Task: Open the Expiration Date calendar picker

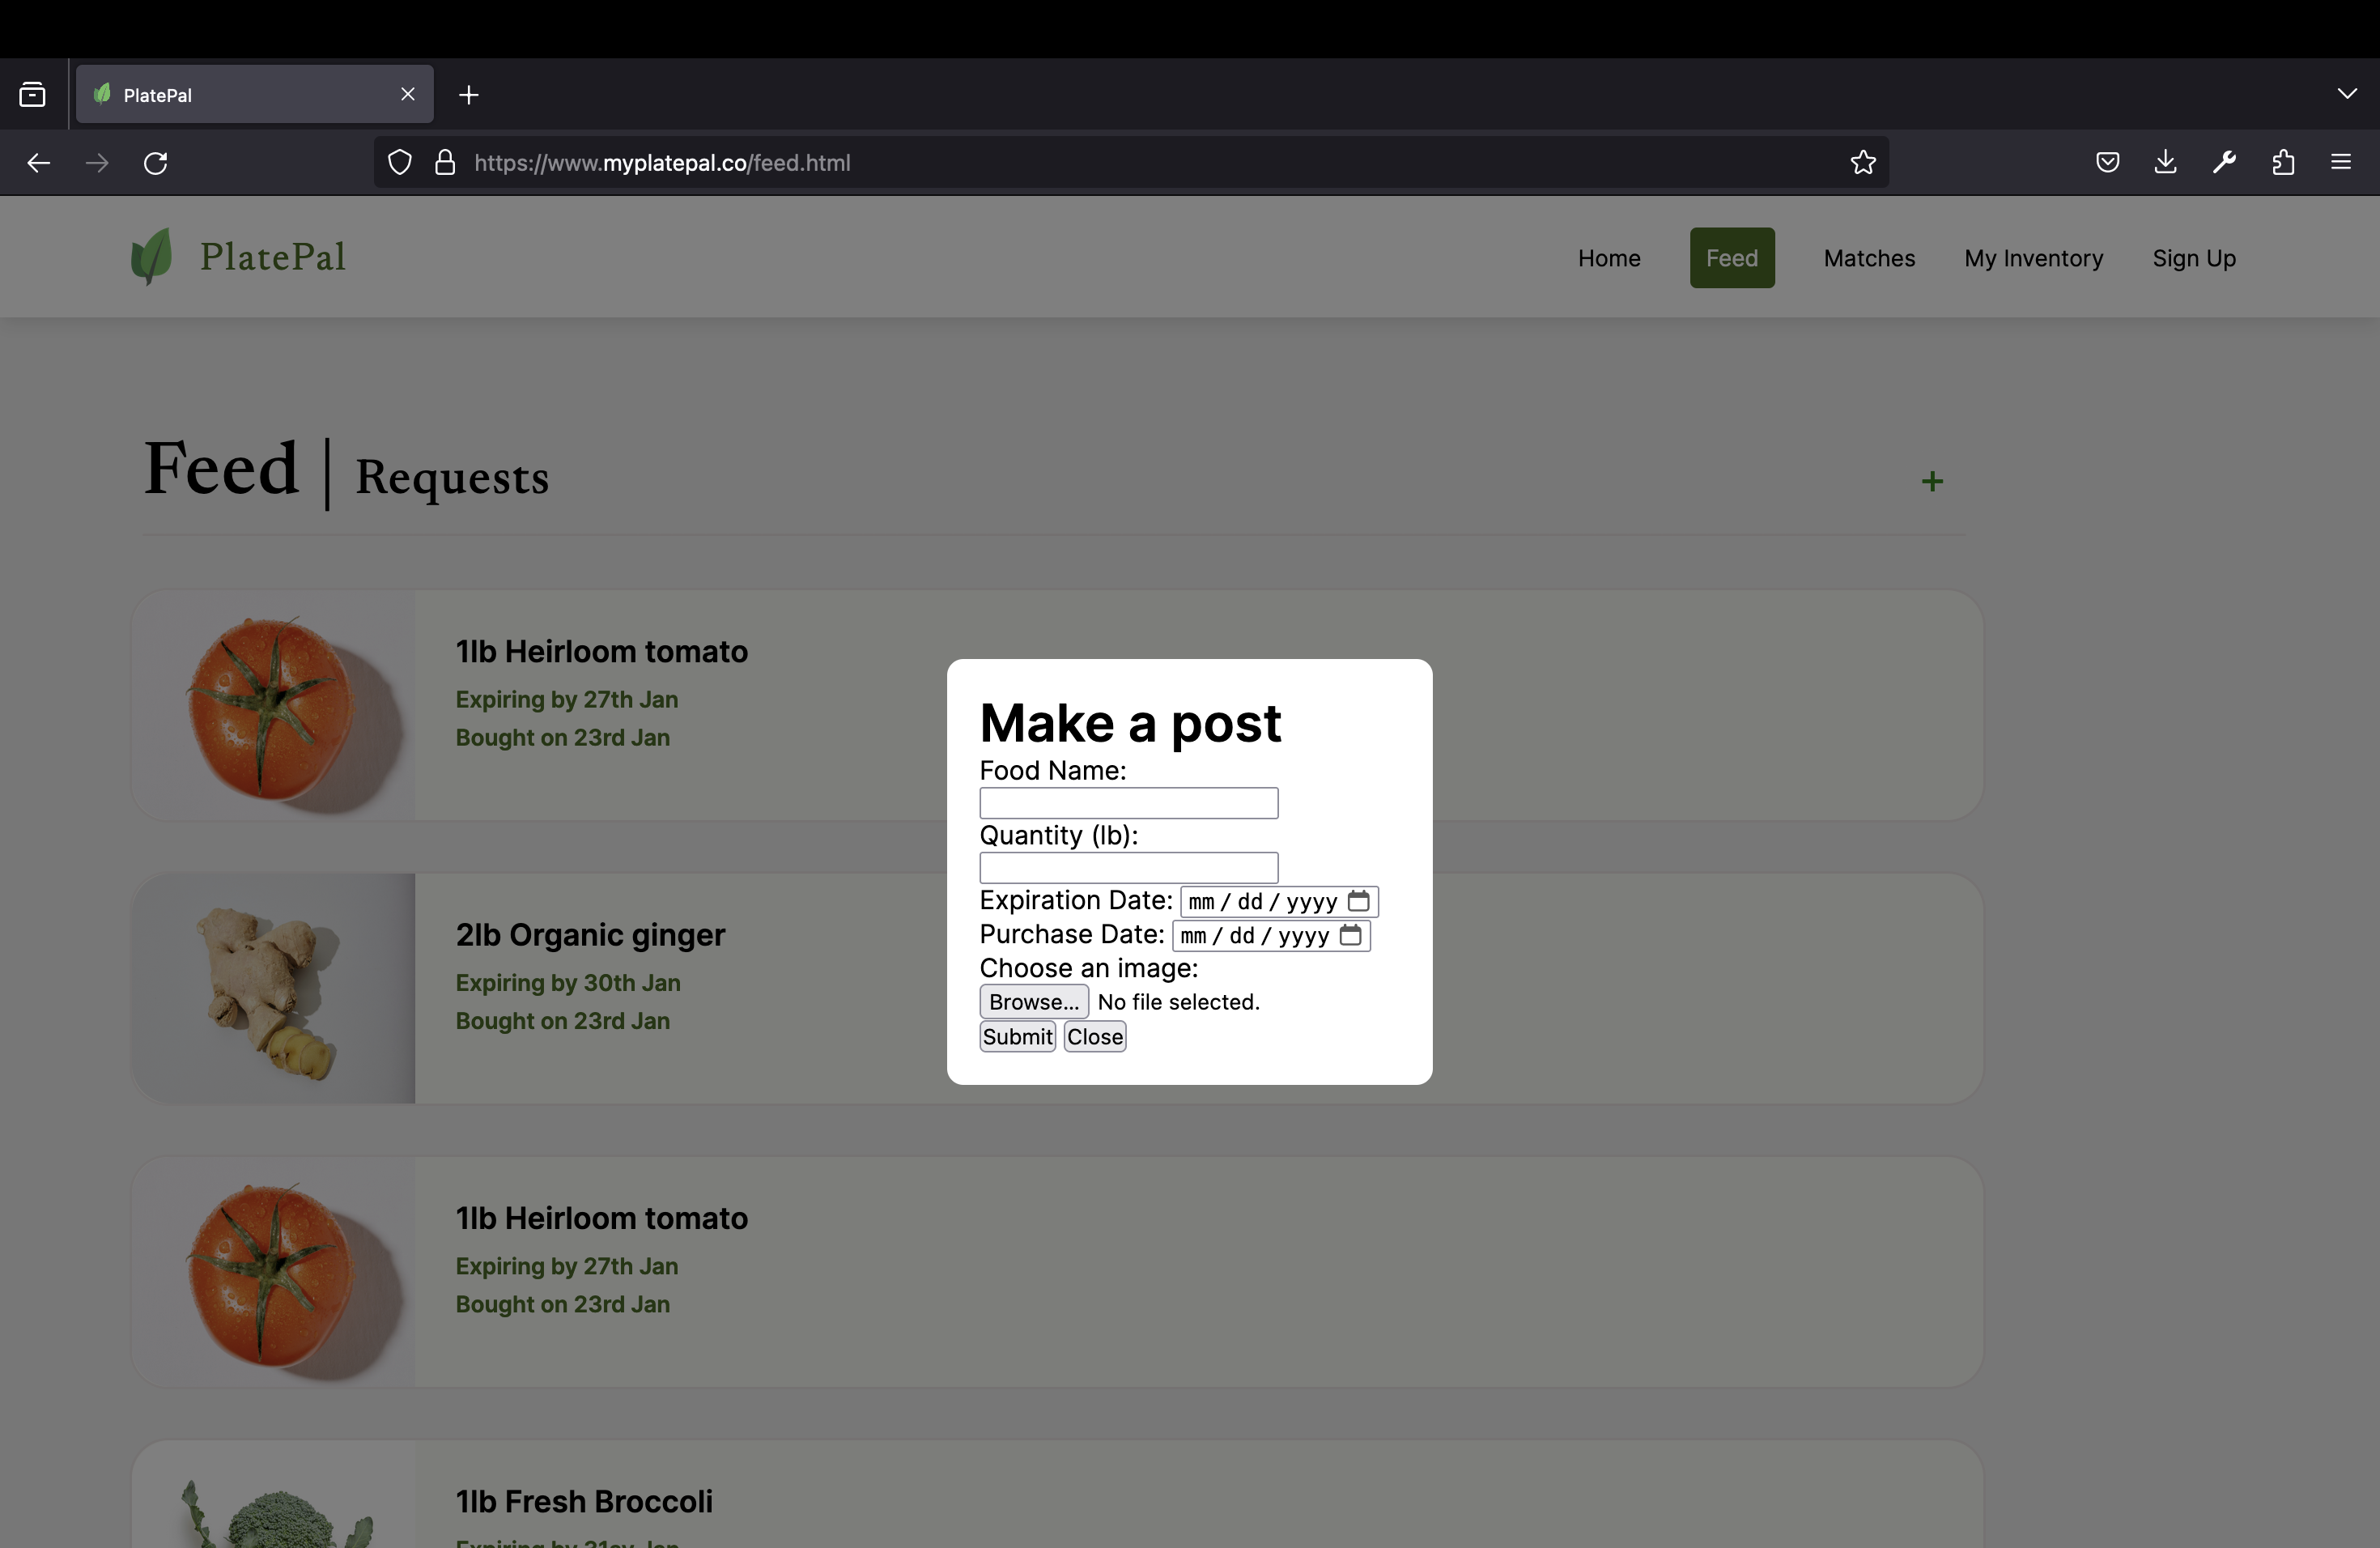Action: 1358,901
